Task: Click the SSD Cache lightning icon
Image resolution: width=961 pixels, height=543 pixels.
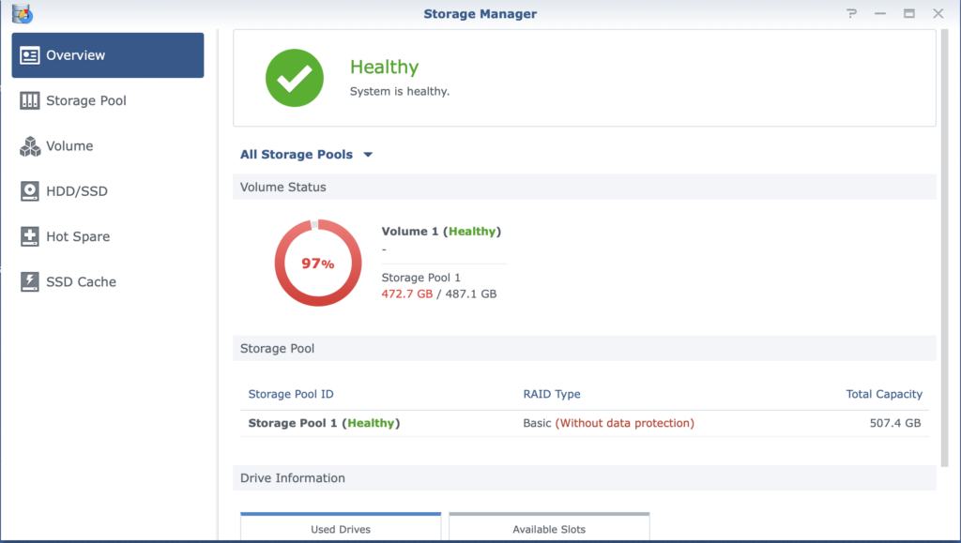Action: pos(30,282)
